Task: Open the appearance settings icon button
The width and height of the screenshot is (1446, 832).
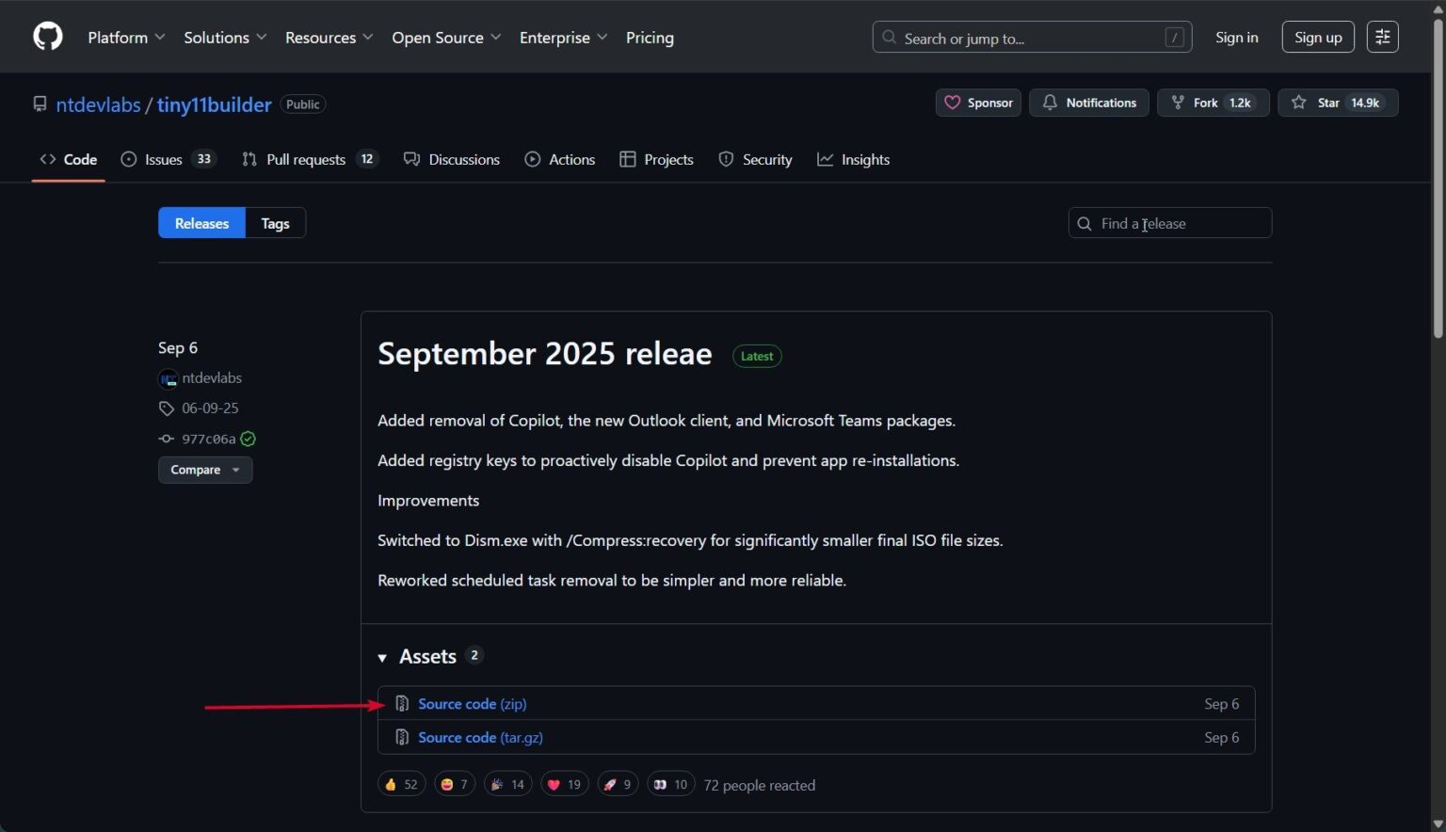Action: tap(1382, 37)
